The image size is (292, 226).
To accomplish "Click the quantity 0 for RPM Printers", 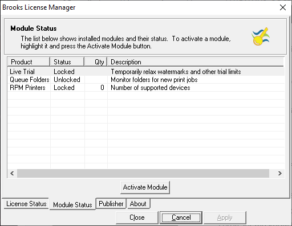I will pos(102,88).
